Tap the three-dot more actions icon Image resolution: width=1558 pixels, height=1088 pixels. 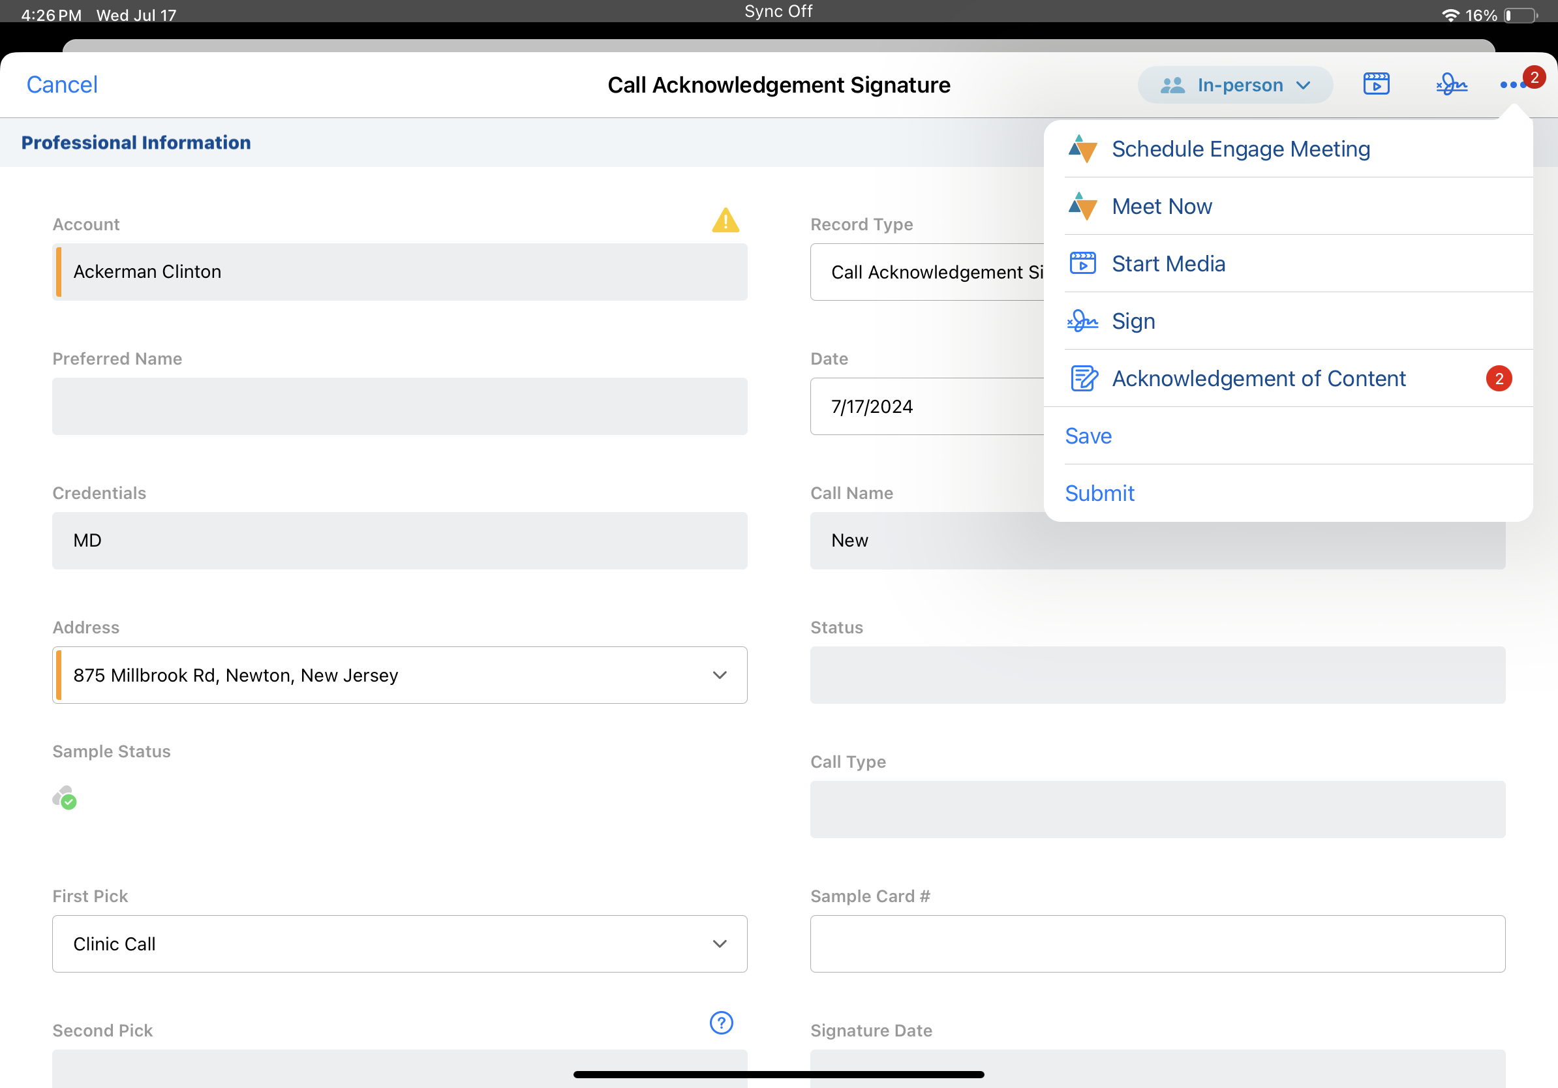coord(1512,85)
